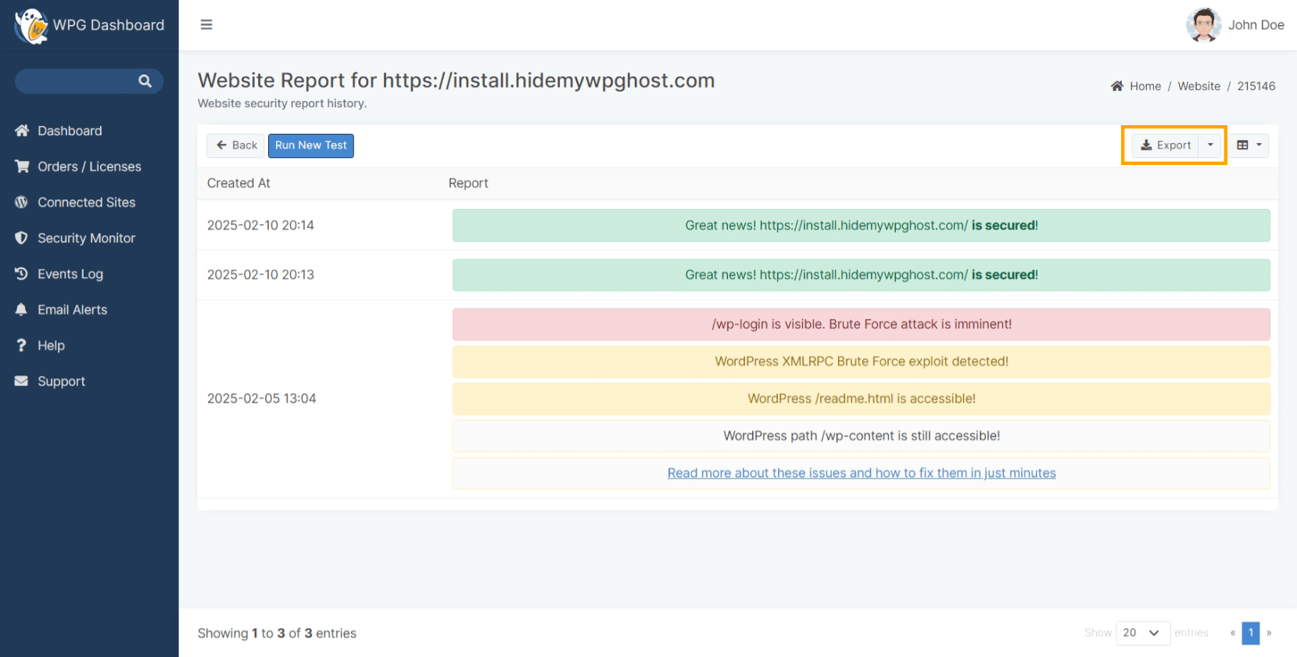The height and width of the screenshot is (657, 1297).
Task: Click the '/wp-content is still accessible' notice
Action: 862,436
